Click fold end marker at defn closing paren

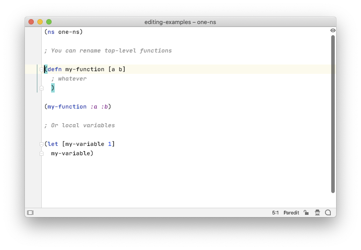point(41,88)
